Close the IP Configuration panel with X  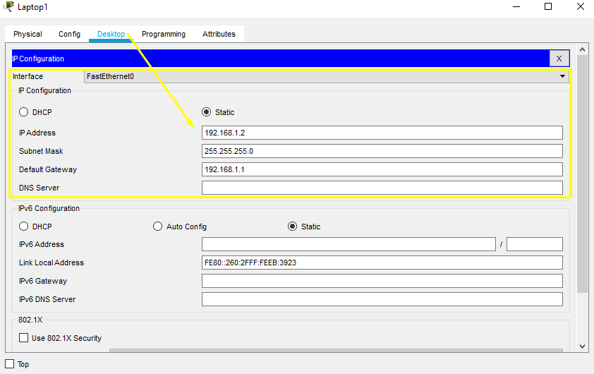point(559,59)
